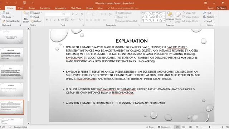Center align text

pos(91,20)
